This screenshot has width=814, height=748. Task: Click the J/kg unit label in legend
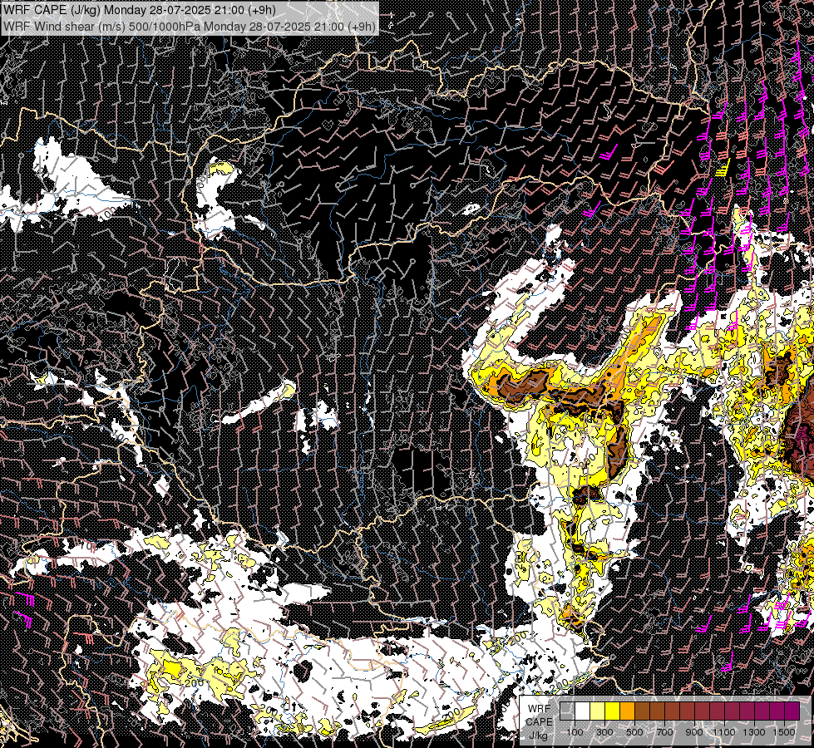pyautogui.click(x=538, y=736)
